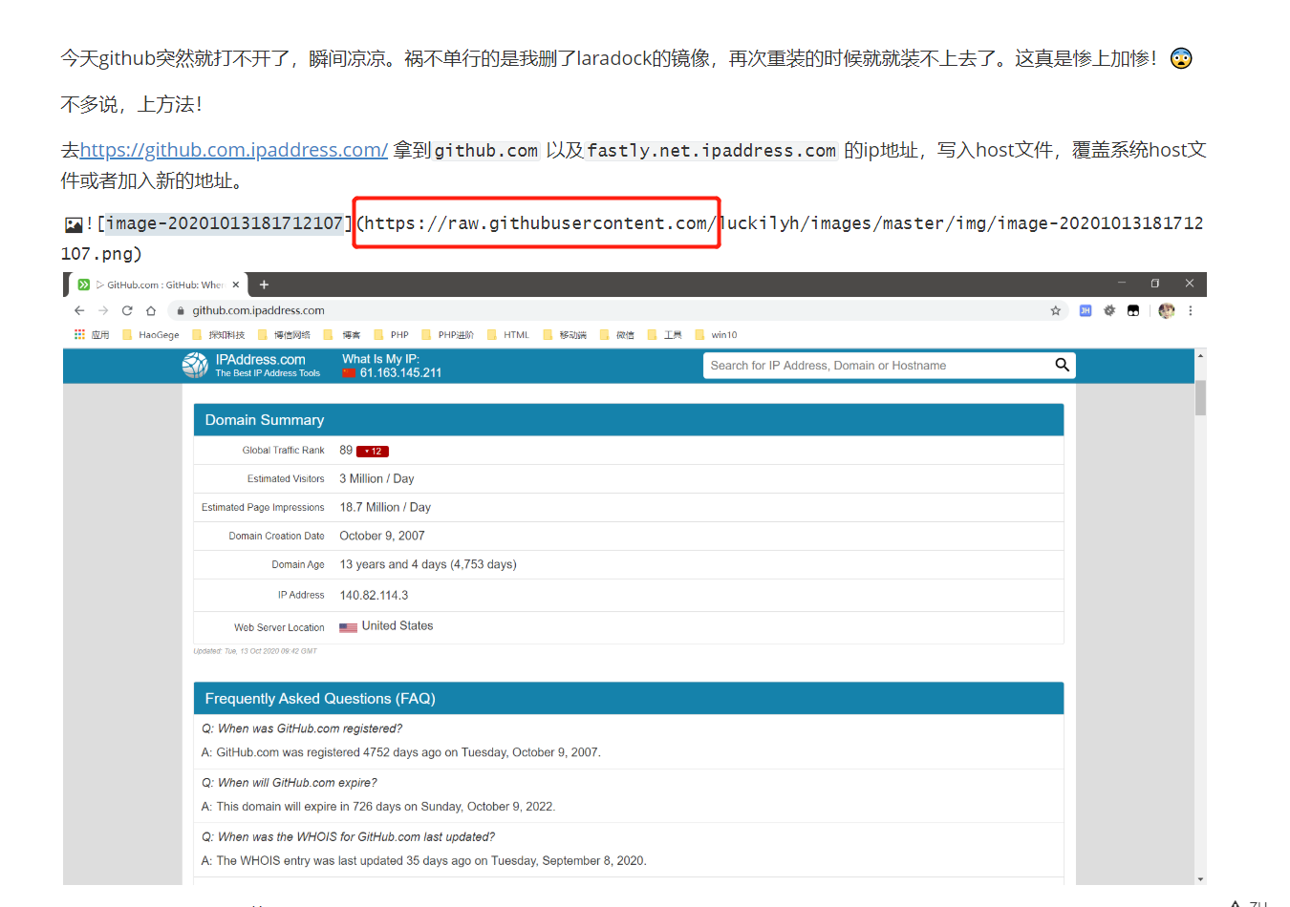
Task: Open the PHP bookmarks folder
Action: pyautogui.click(x=392, y=335)
